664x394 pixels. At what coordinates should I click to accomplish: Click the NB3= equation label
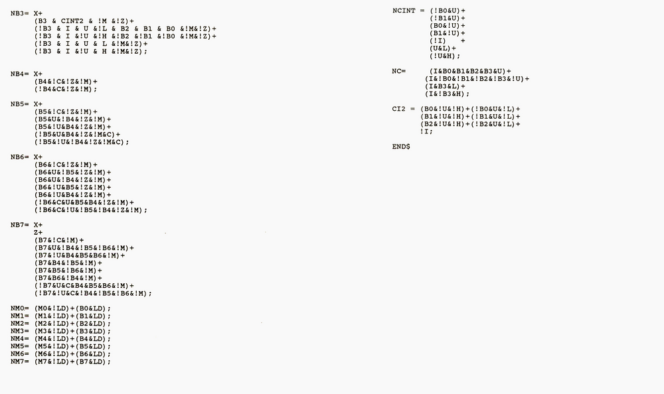[x=19, y=13]
